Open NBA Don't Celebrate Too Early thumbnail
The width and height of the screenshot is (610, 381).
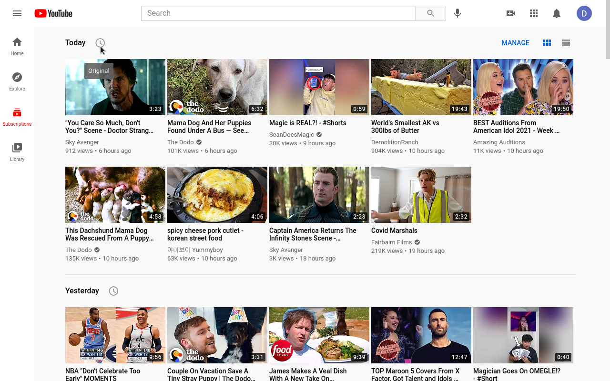click(115, 335)
